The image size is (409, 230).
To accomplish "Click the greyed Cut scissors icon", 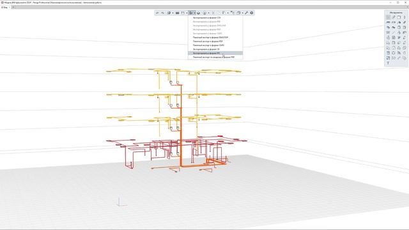I will click(x=213, y=13).
